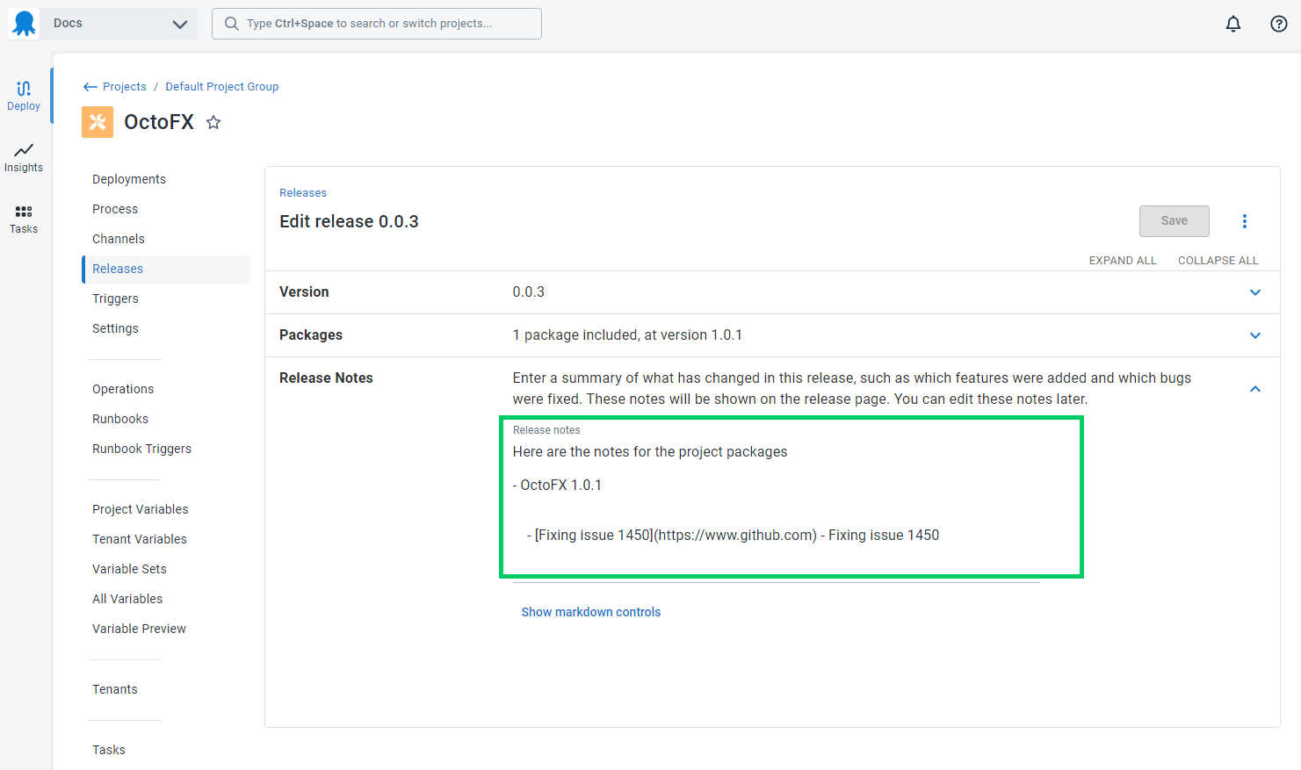
Task: Open Channels in project menu
Action: pyautogui.click(x=119, y=239)
